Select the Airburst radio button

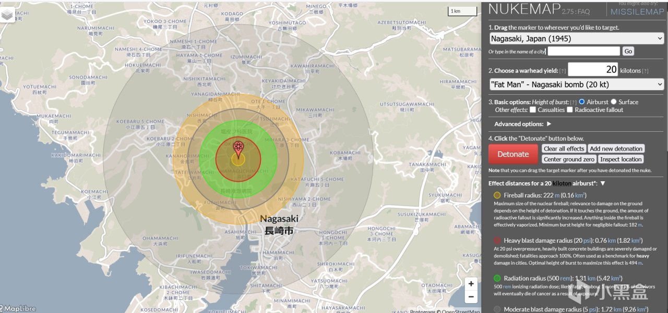pos(581,102)
